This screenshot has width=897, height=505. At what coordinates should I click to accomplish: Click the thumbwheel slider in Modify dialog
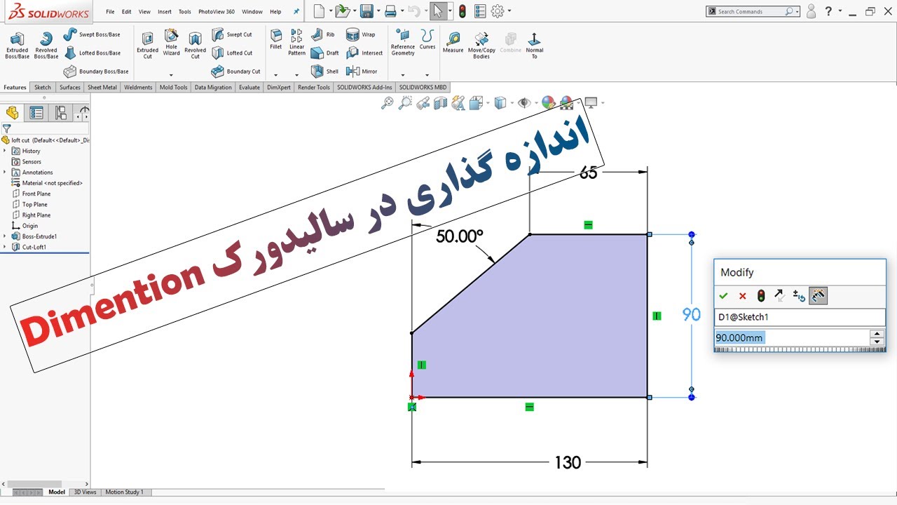799,349
